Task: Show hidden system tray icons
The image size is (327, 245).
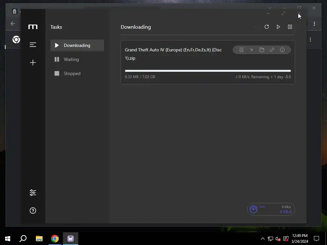Action: pyautogui.click(x=263, y=239)
